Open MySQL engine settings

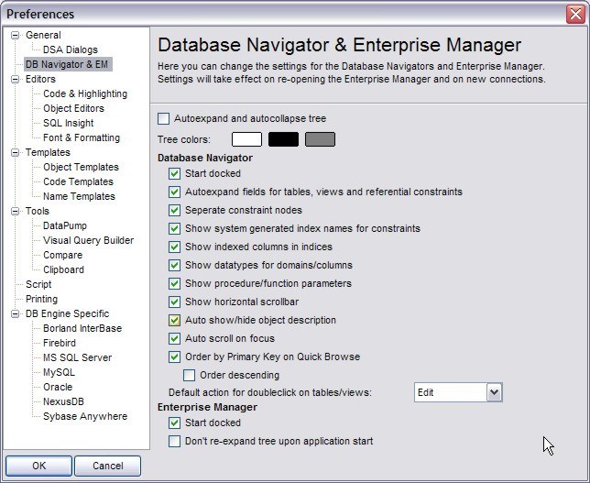click(x=59, y=373)
